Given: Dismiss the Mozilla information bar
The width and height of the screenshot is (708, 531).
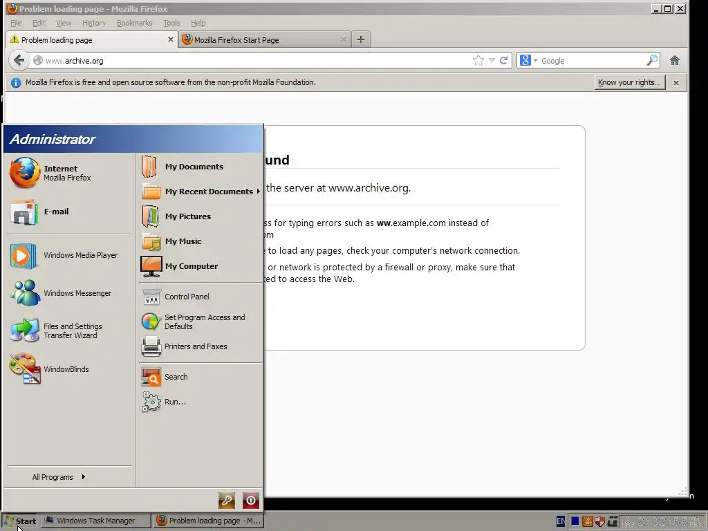Looking at the screenshot, I should [x=676, y=83].
